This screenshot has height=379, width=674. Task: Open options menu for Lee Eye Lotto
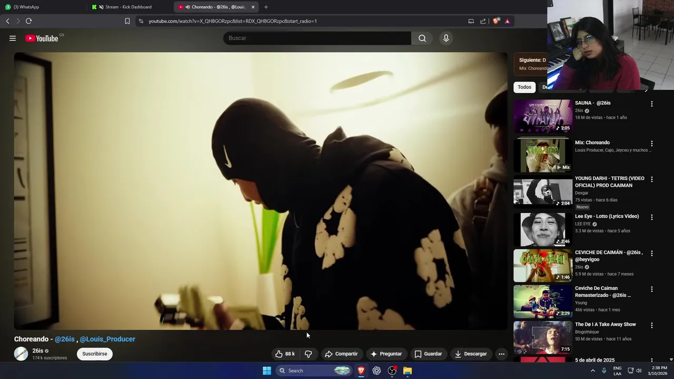pyautogui.click(x=652, y=217)
